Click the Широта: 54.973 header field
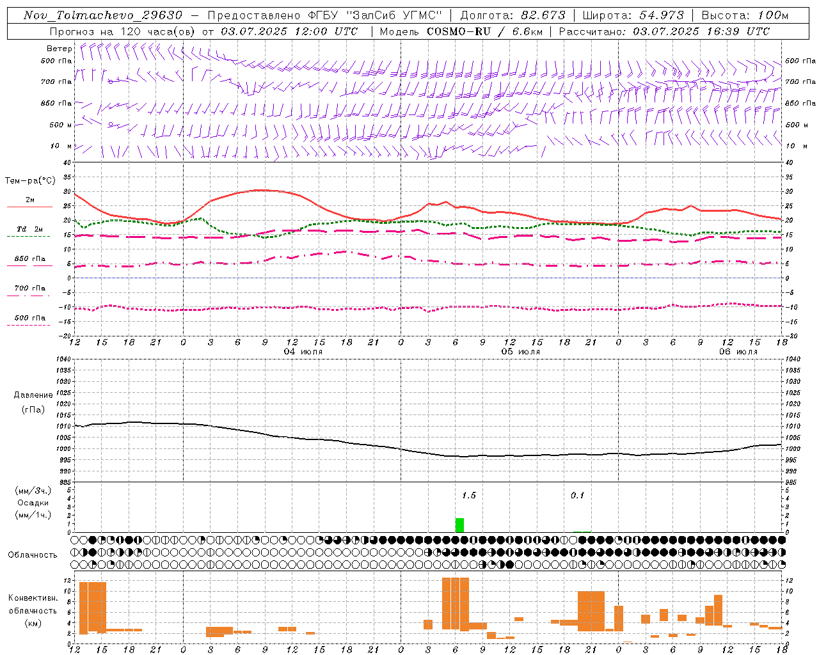Viewport: 819px width, 655px height. pyautogui.click(x=633, y=15)
